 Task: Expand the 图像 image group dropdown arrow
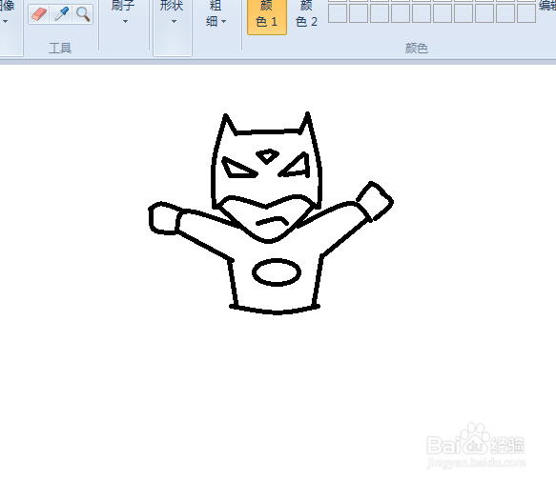(x=6, y=21)
